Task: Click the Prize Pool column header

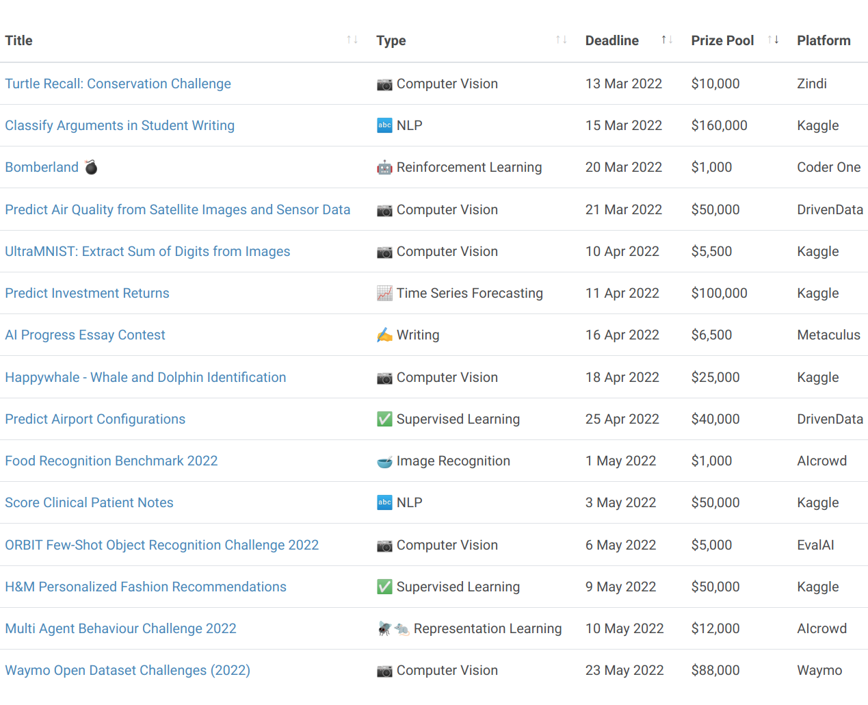Action: [x=722, y=40]
